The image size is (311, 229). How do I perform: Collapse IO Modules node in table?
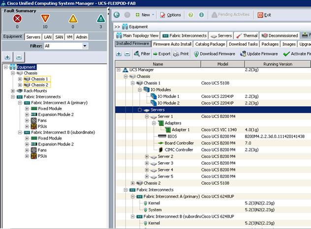(x=140, y=90)
